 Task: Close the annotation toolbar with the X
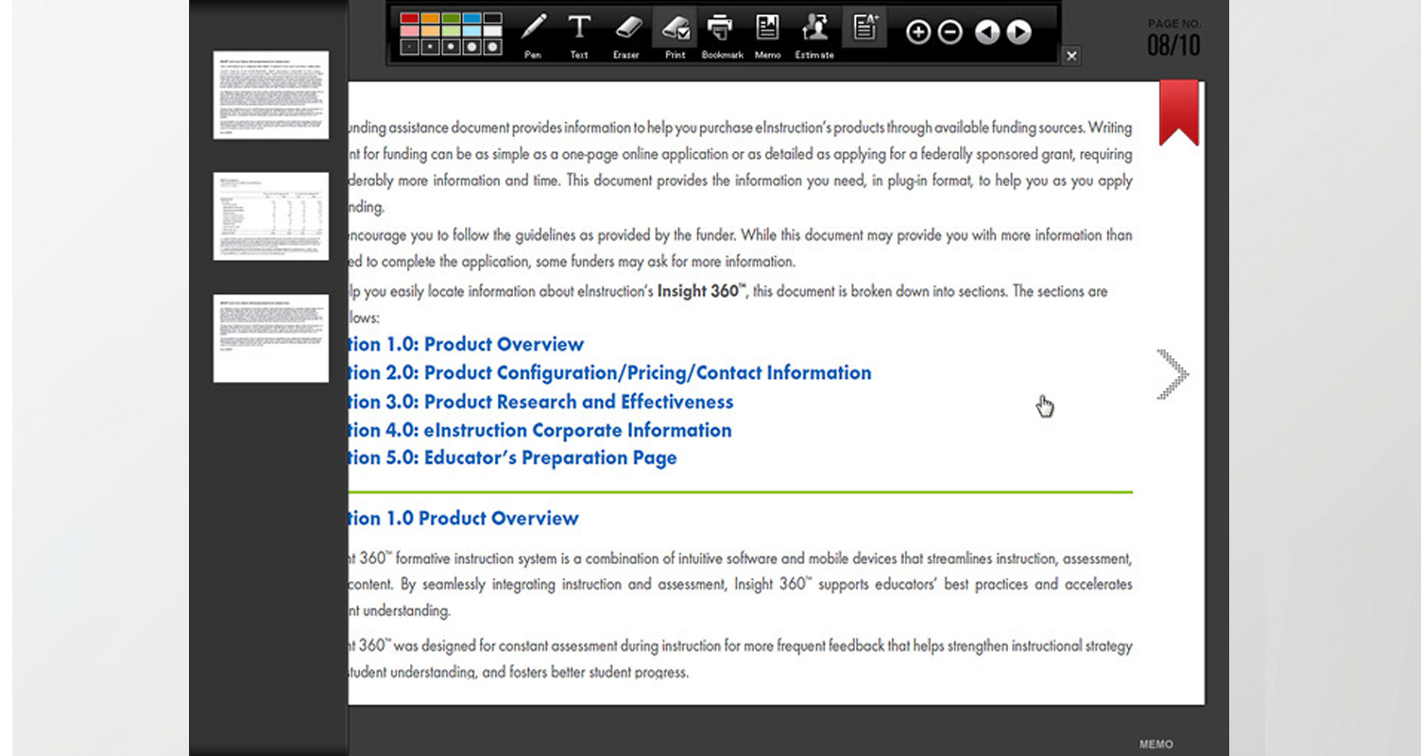(x=1071, y=57)
